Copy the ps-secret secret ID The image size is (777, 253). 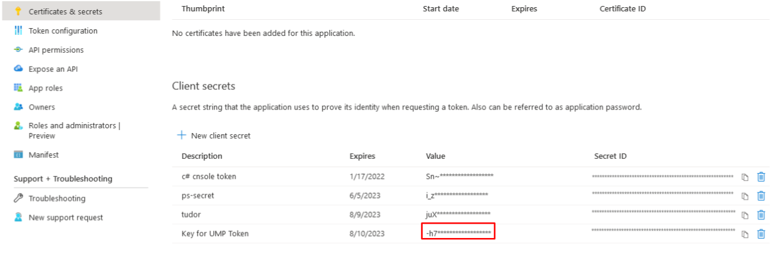point(745,196)
